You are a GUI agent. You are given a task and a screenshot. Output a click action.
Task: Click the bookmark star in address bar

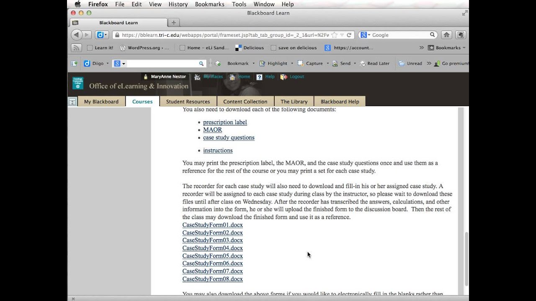coord(334,35)
